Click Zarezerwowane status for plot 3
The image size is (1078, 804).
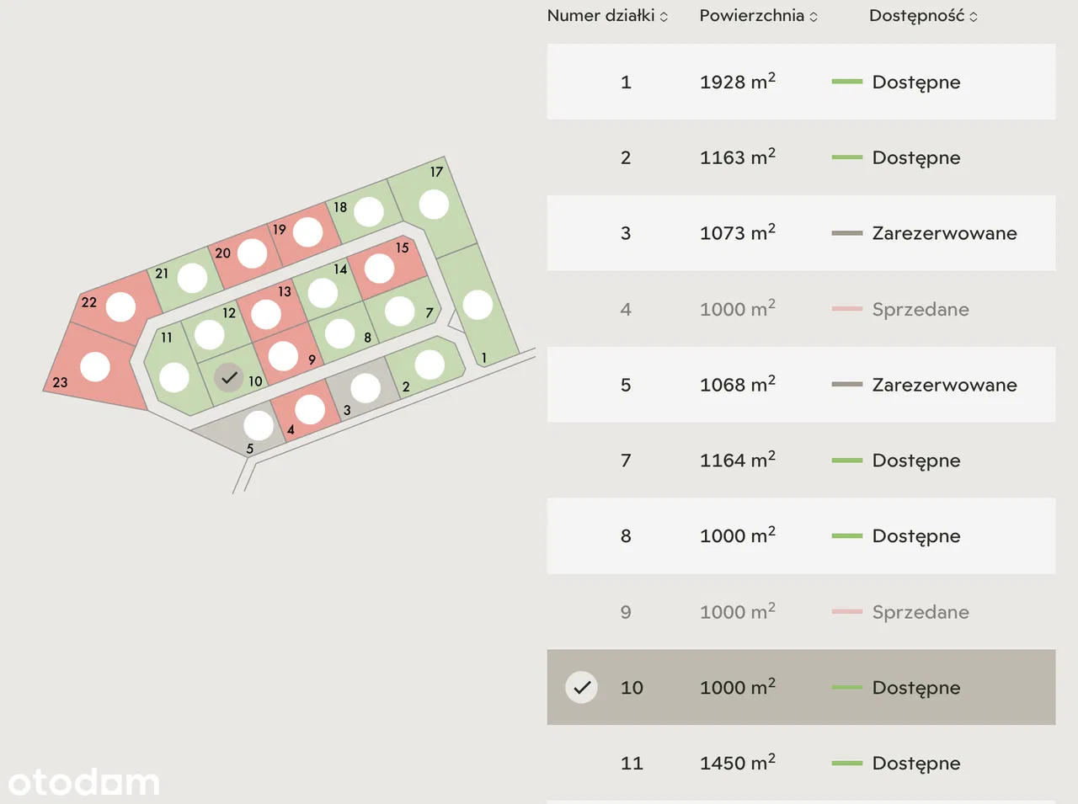(944, 233)
